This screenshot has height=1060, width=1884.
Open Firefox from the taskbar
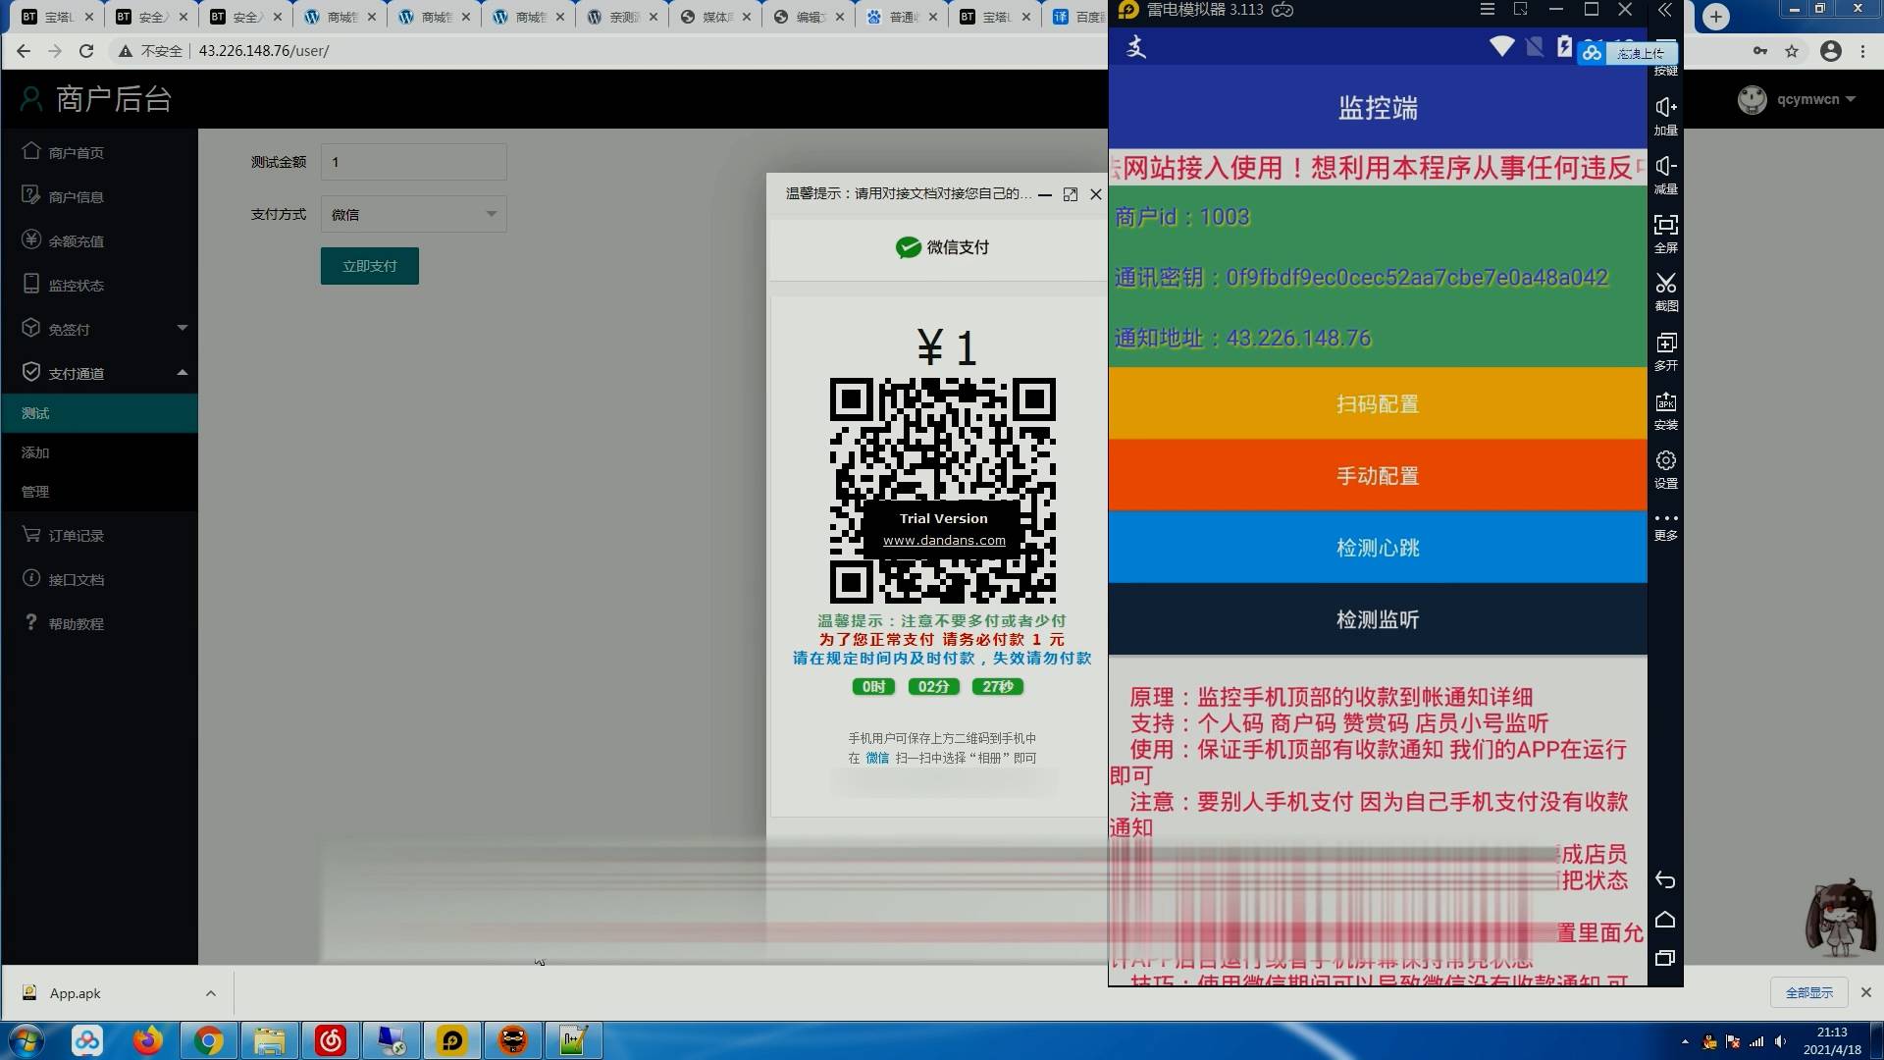(x=148, y=1040)
